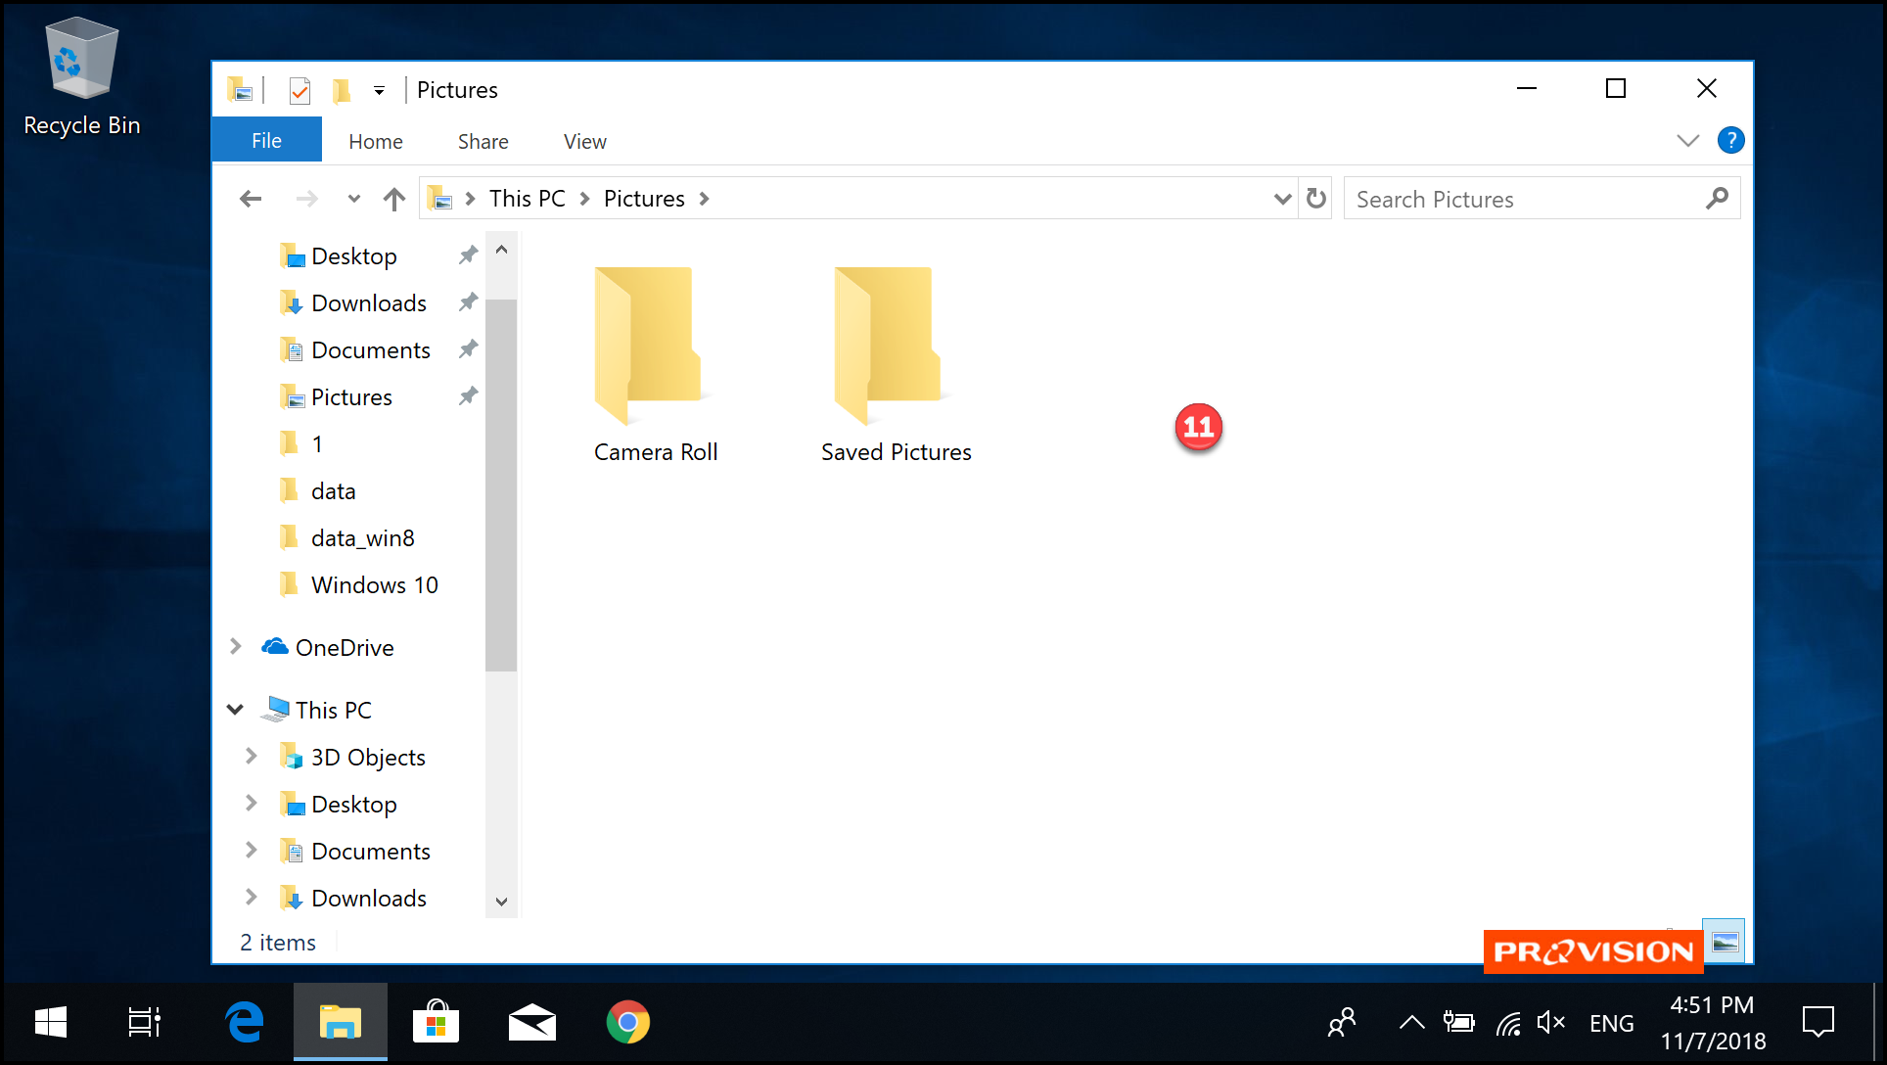Open the View ribbon tab
The image size is (1887, 1065).
[584, 141]
